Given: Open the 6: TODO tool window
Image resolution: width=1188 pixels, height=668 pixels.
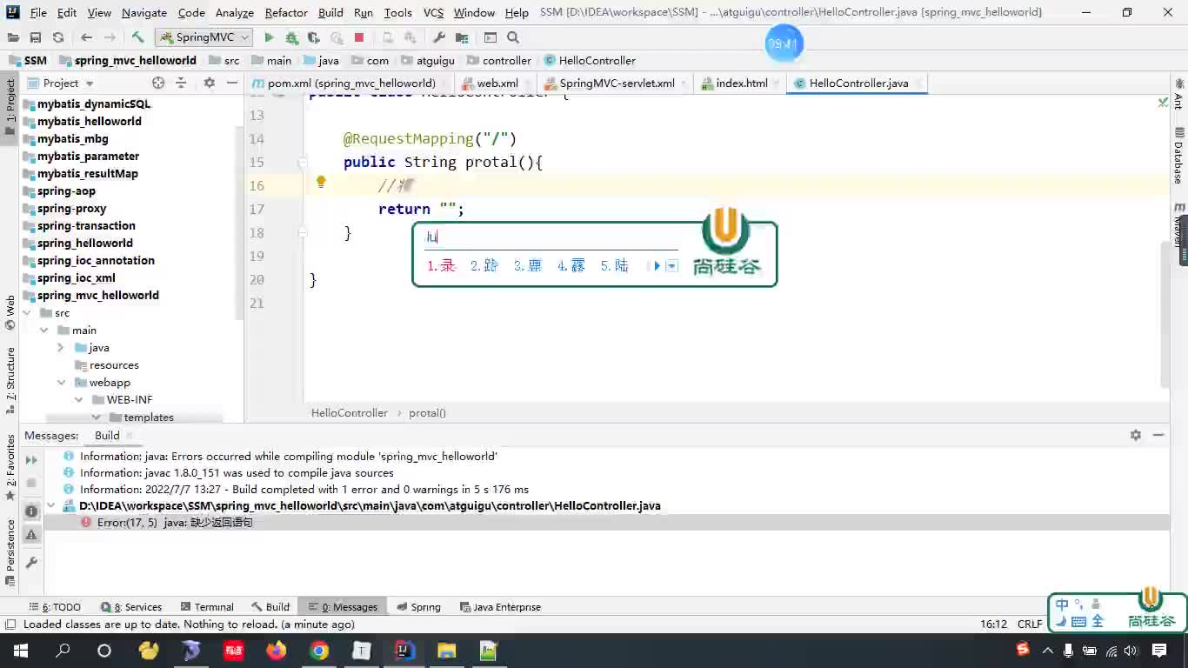Looking at the screenshot, I should click(x=55, y=607).
